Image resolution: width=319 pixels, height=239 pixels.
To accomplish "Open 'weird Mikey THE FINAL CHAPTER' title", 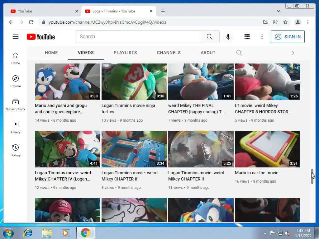I will point(196,109).
